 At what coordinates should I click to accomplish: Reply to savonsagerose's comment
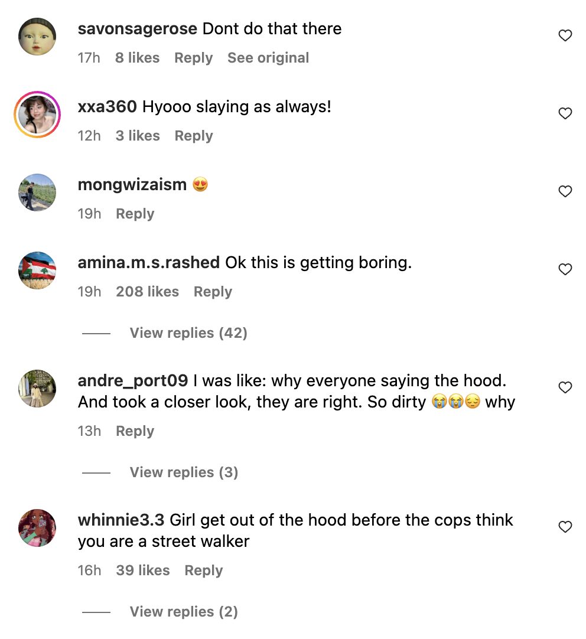(193, 58)
